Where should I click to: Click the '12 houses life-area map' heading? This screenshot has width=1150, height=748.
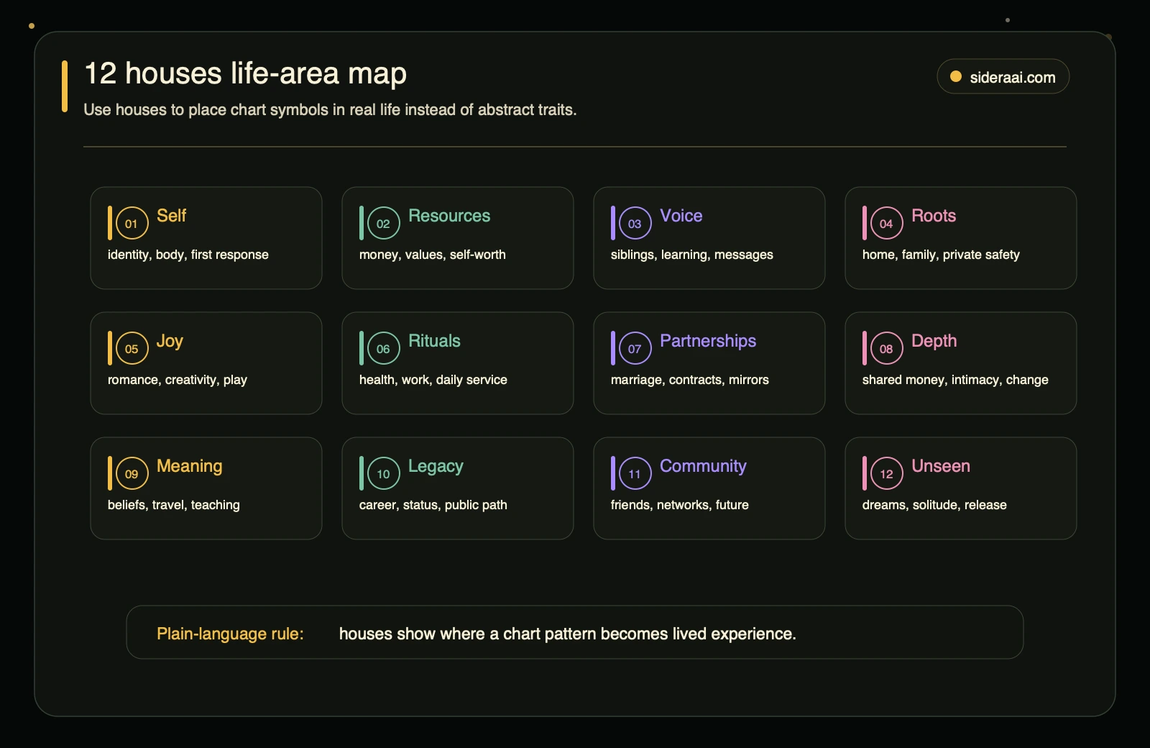click(245, 73)
